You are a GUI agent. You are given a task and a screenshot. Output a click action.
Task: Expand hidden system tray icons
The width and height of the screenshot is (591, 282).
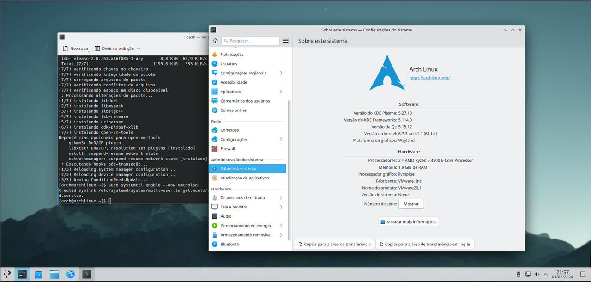click(x=546, y=274)
